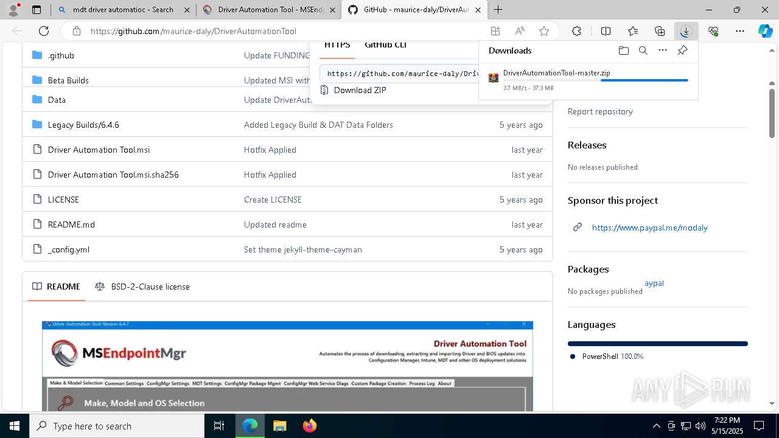View site info via the lock icon
This screenshot has height=438, width=779.
click(x=76, y=31)
